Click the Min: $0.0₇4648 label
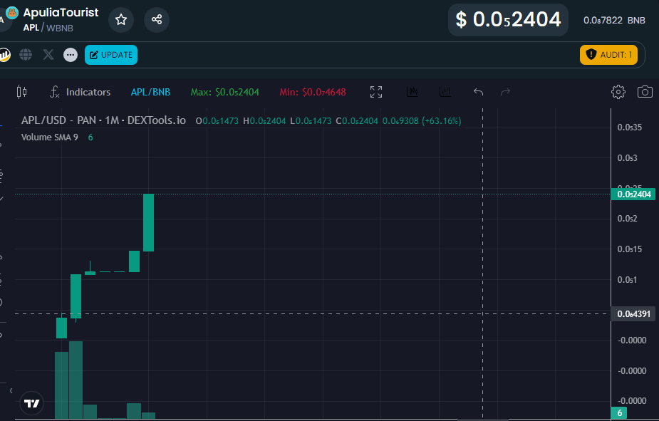The height and width of the screenshot is (421, 659). pos(313,92)
